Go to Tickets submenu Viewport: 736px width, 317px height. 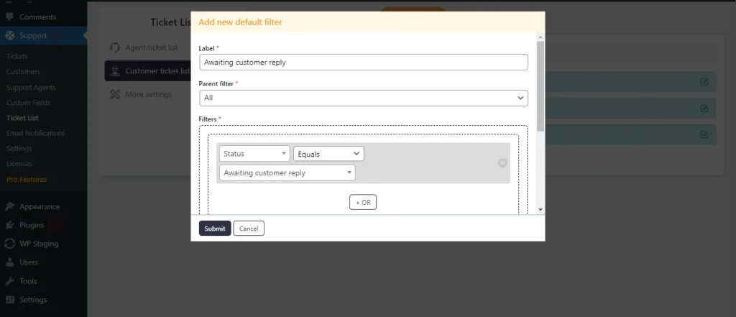tap(17, 56)
